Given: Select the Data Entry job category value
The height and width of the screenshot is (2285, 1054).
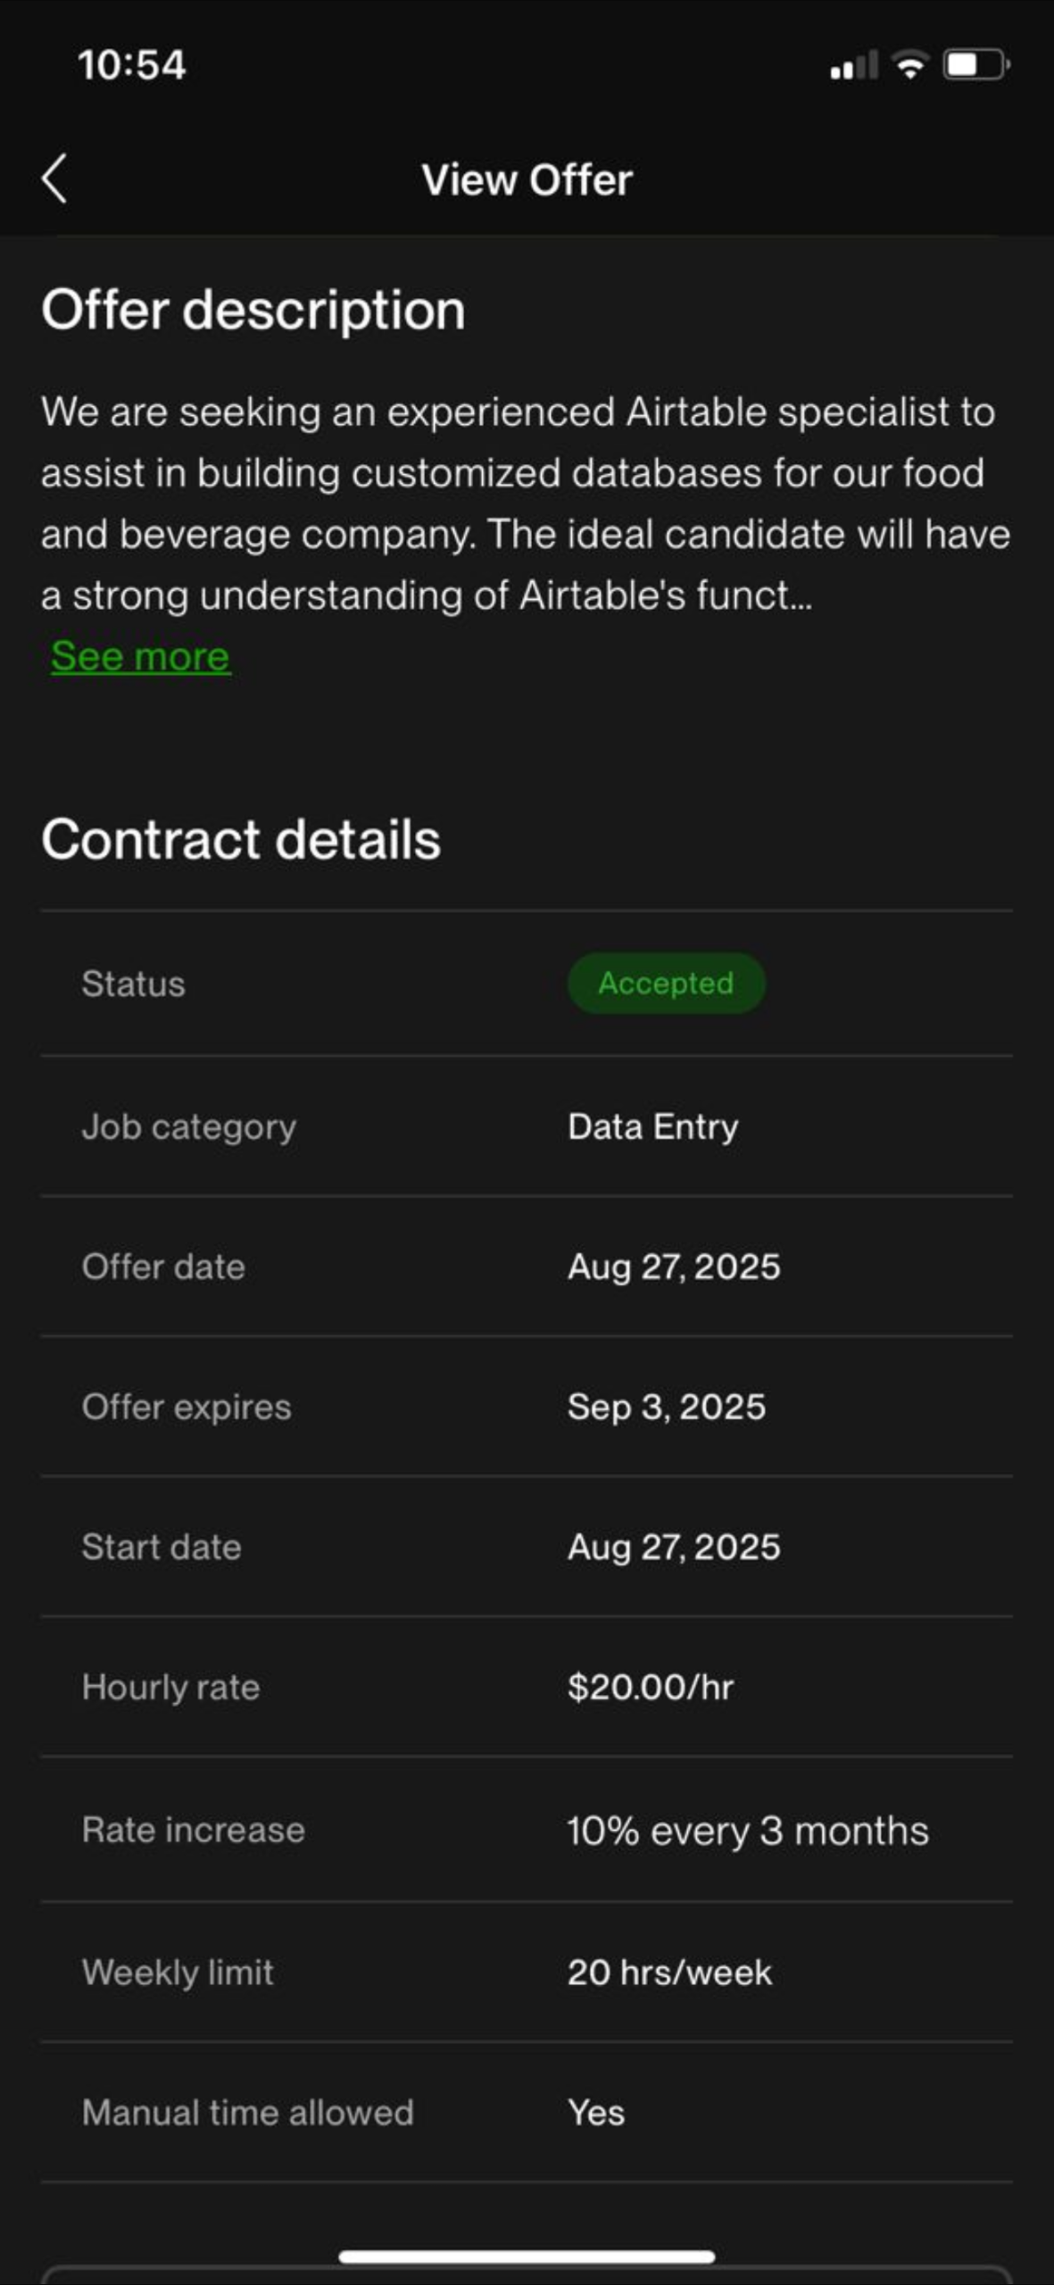Looking at the screenshot, I should (653, 1126).
